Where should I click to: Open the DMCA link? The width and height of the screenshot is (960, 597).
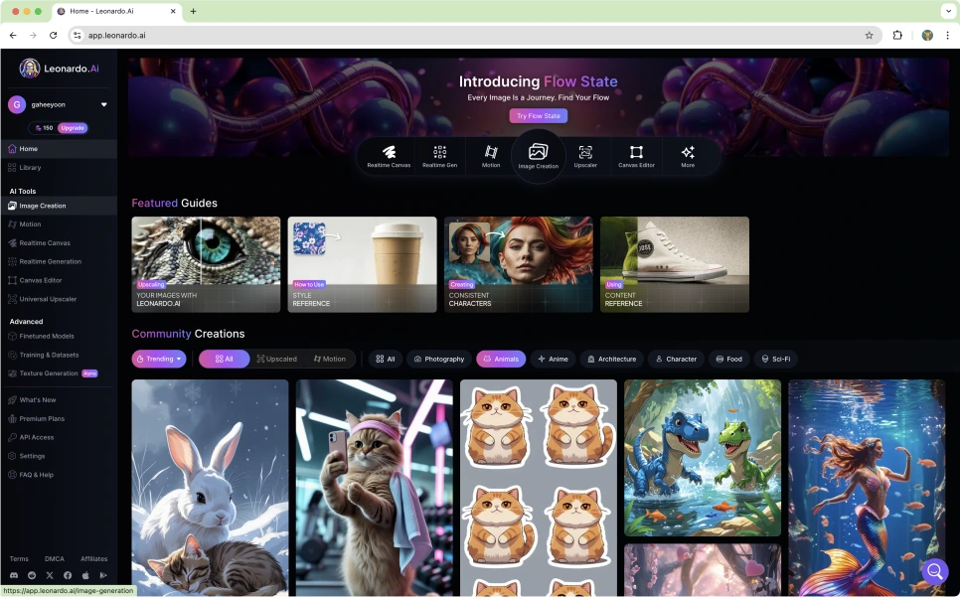(55, 558)
